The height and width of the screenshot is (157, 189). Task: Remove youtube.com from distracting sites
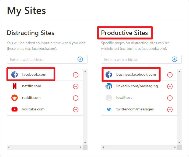coord(76,110)
